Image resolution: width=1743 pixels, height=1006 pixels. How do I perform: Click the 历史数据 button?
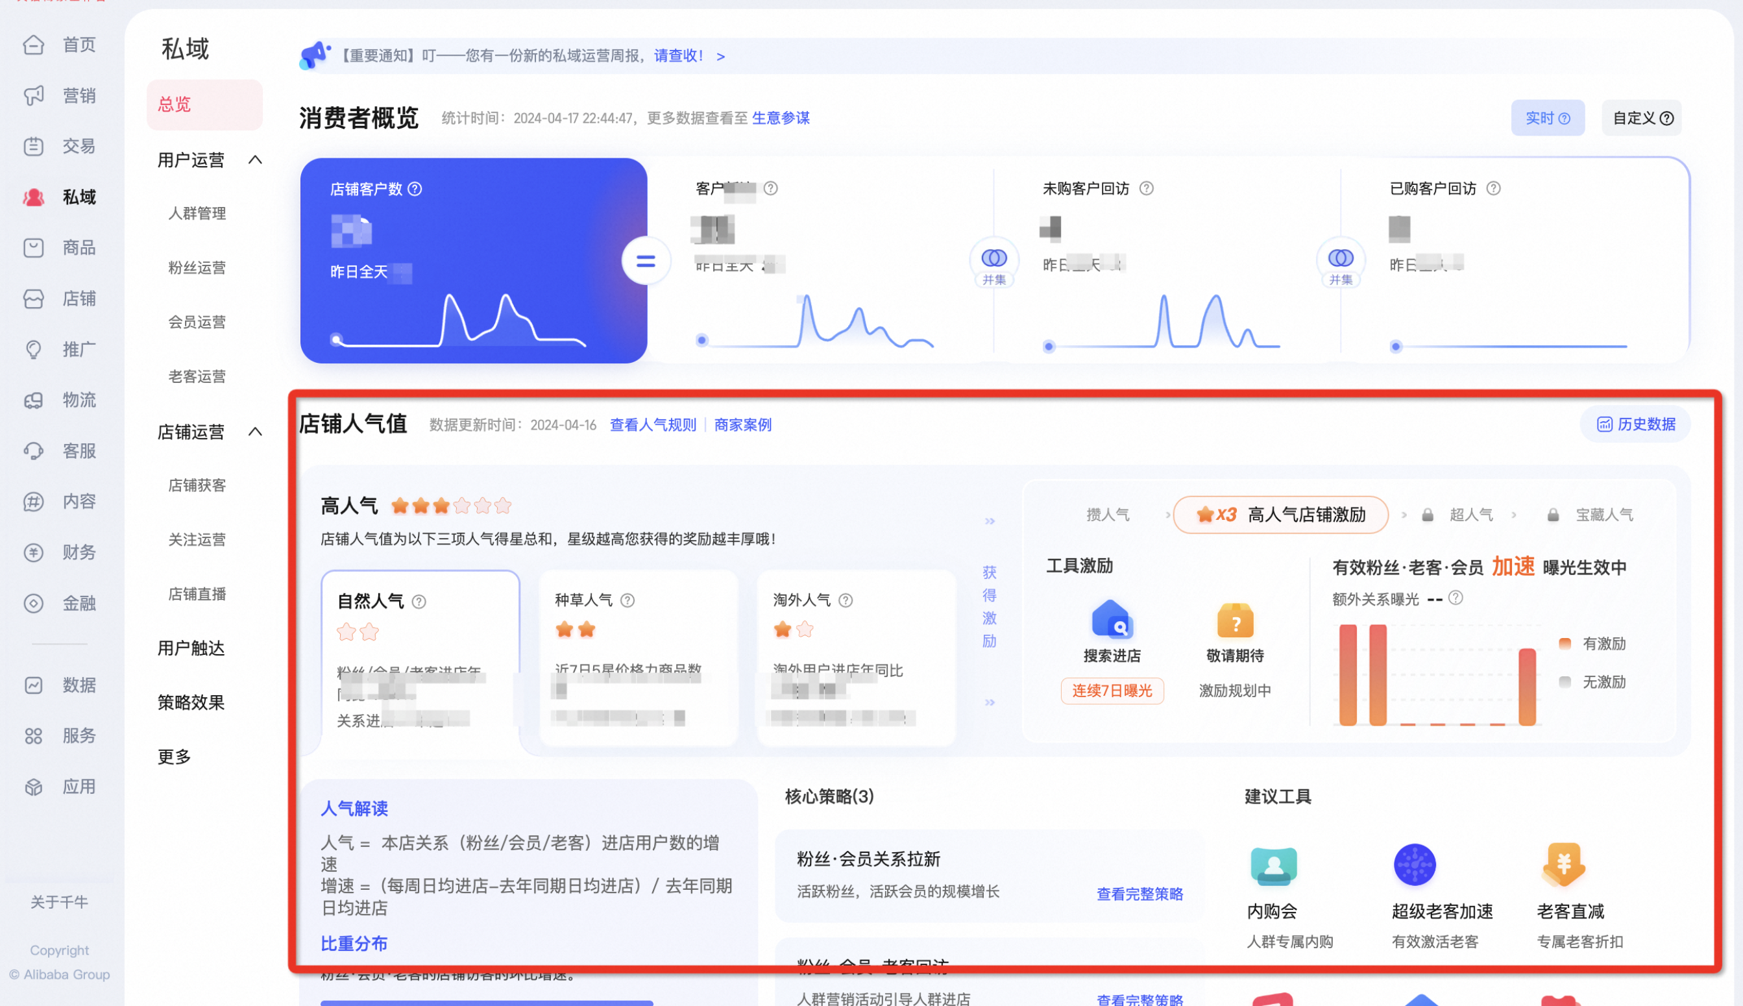(x=1637, y=425)
